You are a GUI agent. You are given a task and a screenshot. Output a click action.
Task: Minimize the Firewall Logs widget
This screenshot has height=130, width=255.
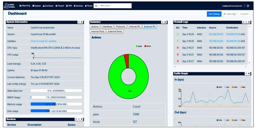(x=246, y=22)
